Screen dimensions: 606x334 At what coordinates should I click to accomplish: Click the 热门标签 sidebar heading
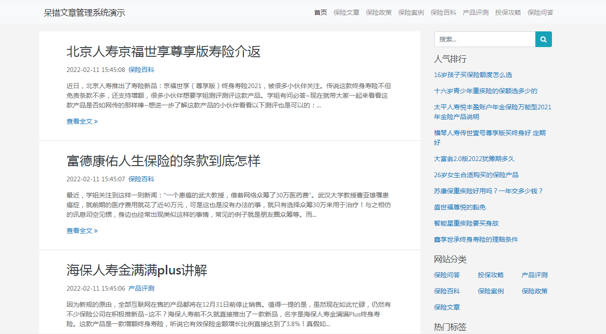pyautogui.click(x=450, y=327)
